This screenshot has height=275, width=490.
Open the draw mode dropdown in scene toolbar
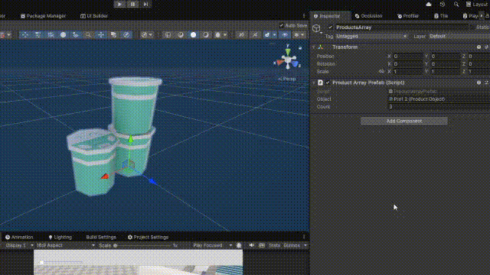click(146, 35)
